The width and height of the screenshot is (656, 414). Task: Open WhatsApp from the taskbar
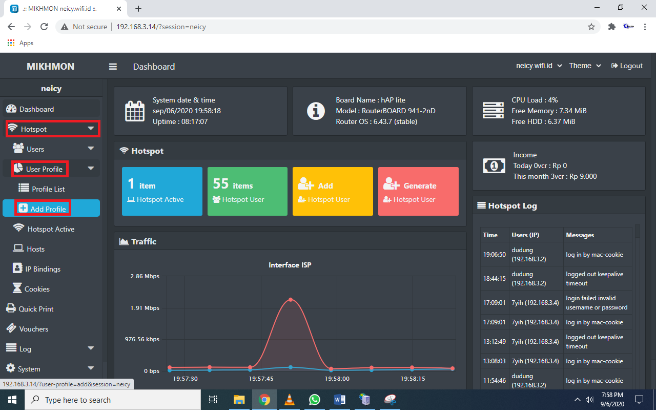pos(314,400)
